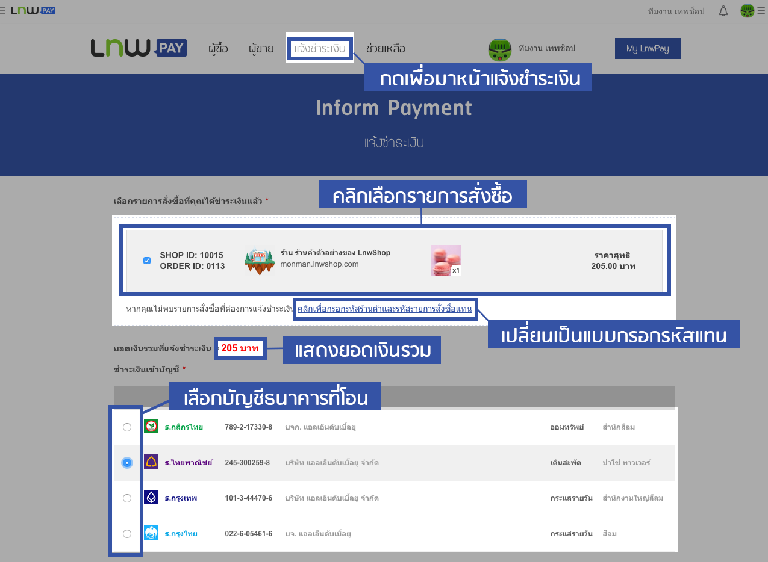Select the ธ.กสิกรไทย radio button
The height and width of the screenshot is (562, 768).
[x=126, y=427]
